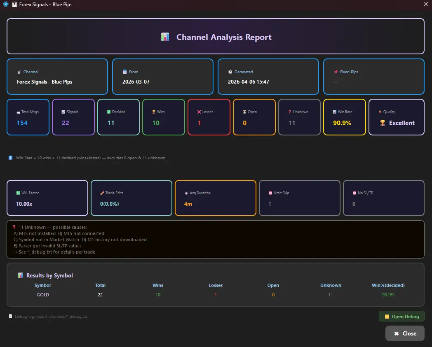Click the calendar icon next to From
This screenshot has height=347, width=432.
point(124,72)
